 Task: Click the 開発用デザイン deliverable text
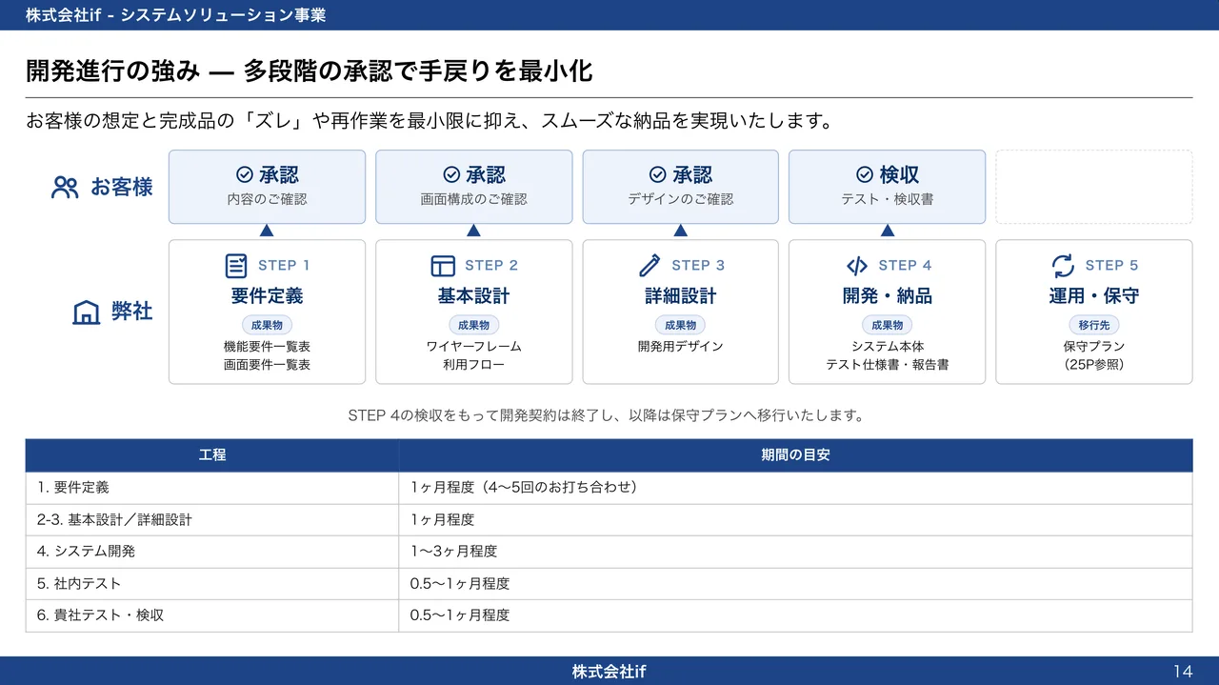(x=680, y=347)
